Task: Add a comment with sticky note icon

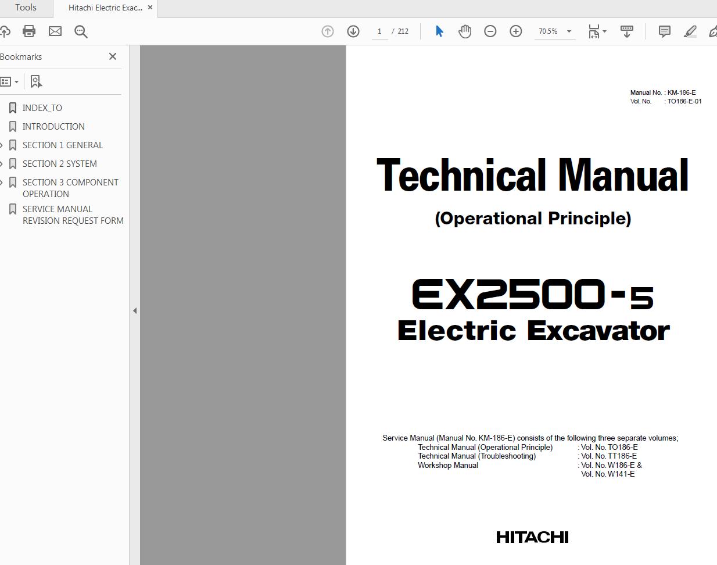Action: pos(665,31)
